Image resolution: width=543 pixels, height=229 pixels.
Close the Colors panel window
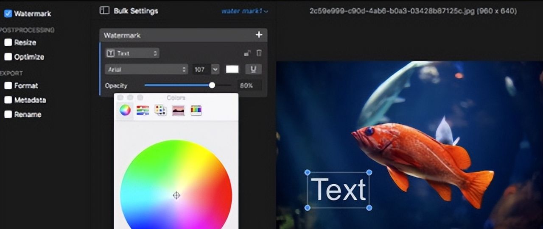coord(120,98)
